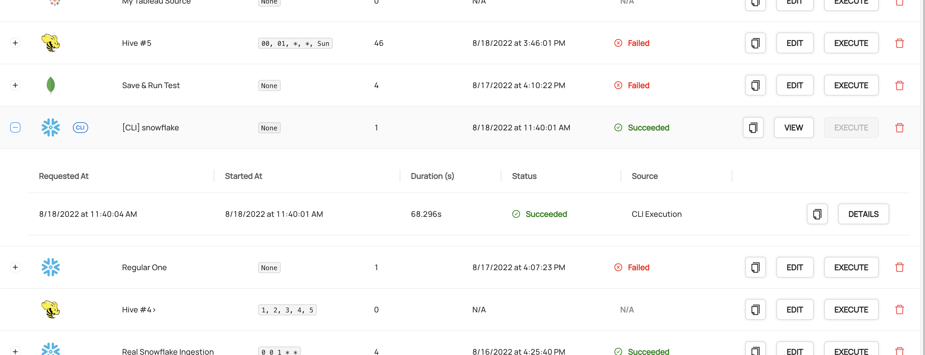
Task: Expand the Regular One row
Action: click(15, 267)
